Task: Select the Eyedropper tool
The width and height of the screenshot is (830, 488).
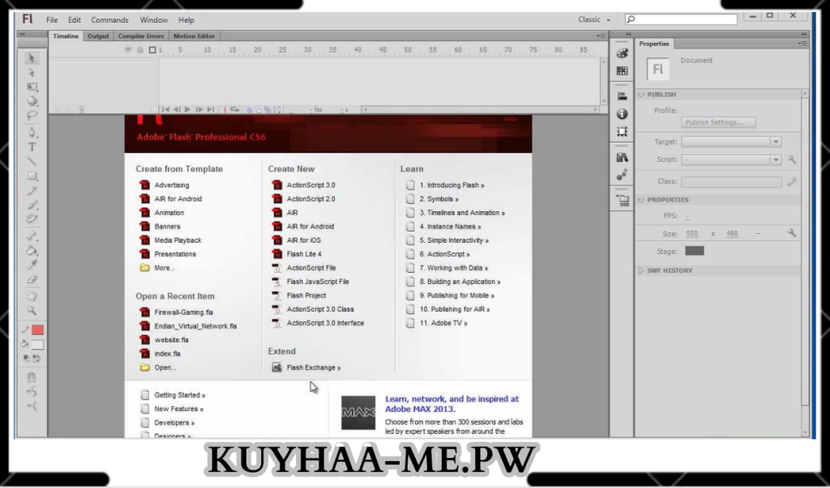Action: (32, 265)
